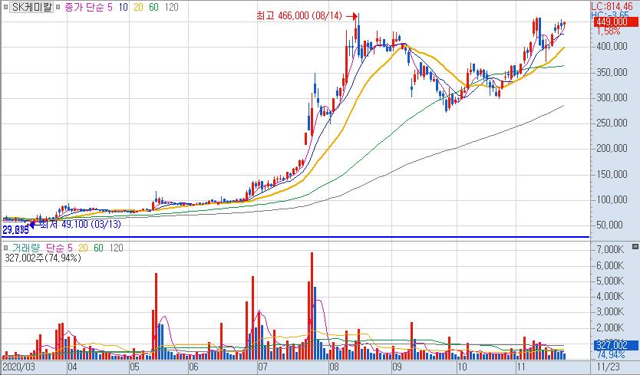
Task: Click the 10 month marker on date axis
Action: [x=462, y=367]
